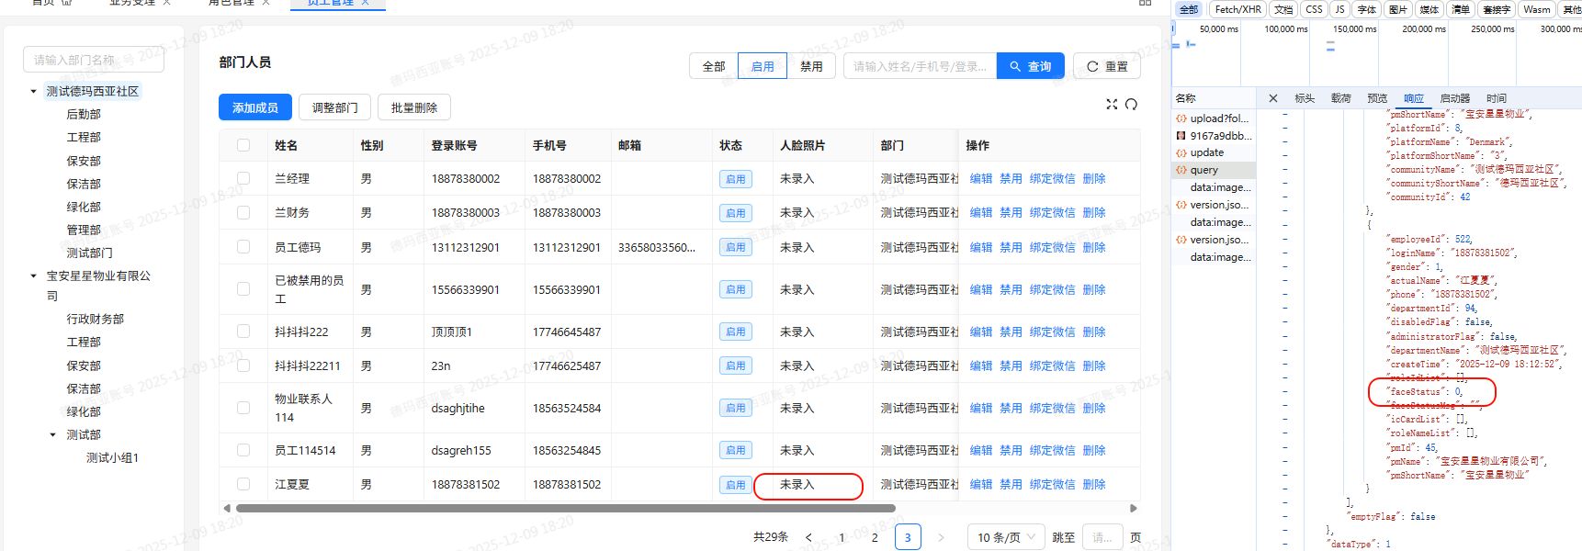Click the left arrow of the table's horizontal scrollbar

227,508
